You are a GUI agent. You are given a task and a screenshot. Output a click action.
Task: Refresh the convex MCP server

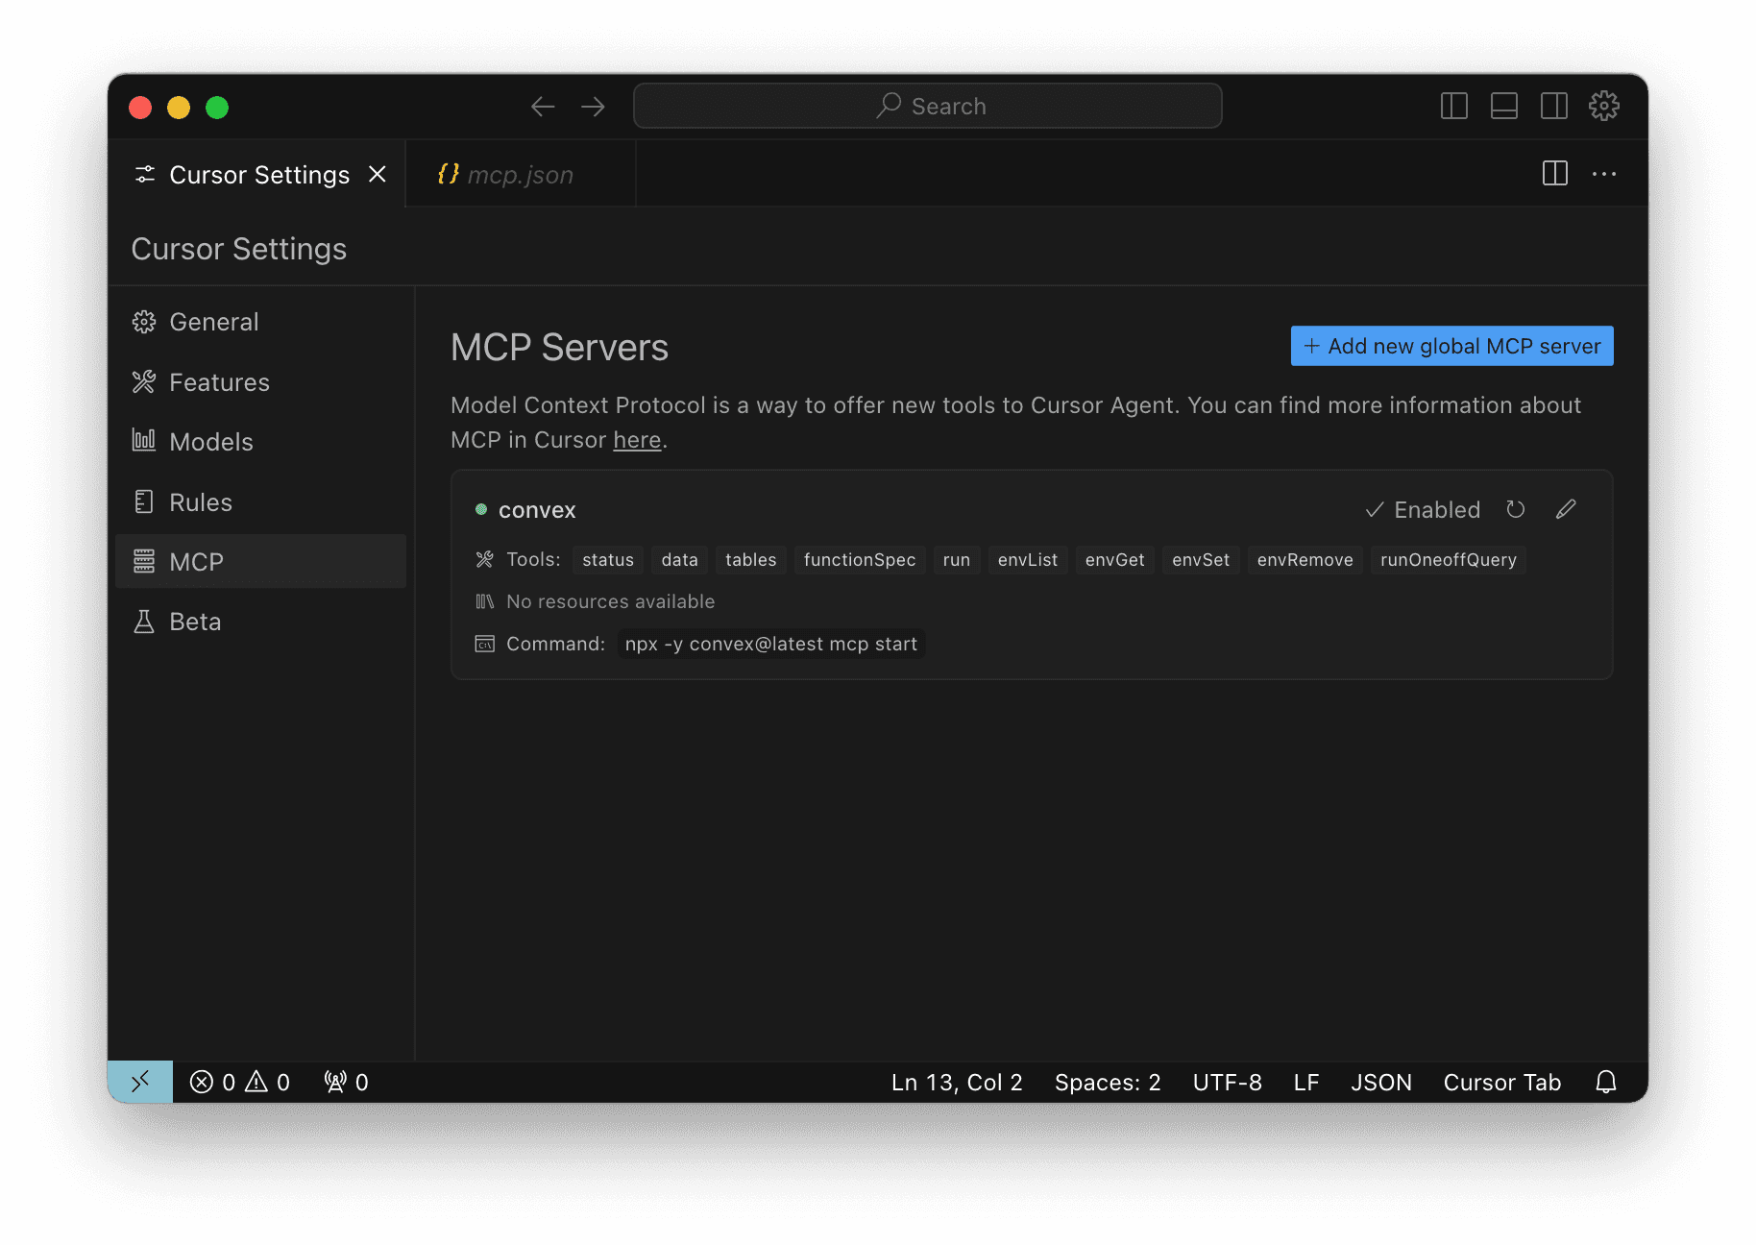pyautogui.click(x=1515, y=509)
